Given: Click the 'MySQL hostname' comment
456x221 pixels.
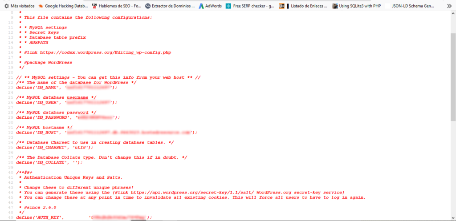Looking at the screenshot, I should pyautogui.click(x=45, y=127).
